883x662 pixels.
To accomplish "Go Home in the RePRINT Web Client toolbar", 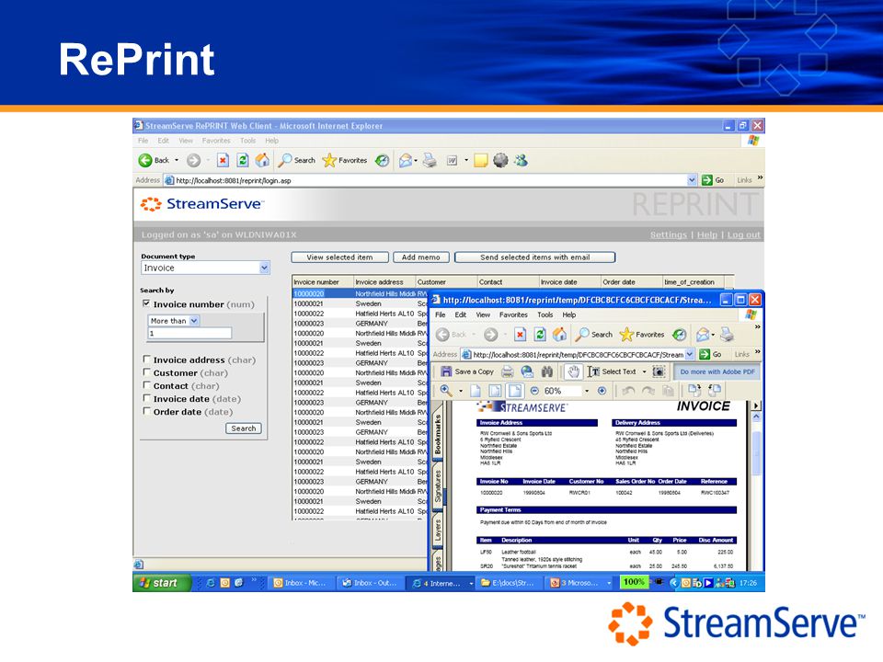I will 262,160.
